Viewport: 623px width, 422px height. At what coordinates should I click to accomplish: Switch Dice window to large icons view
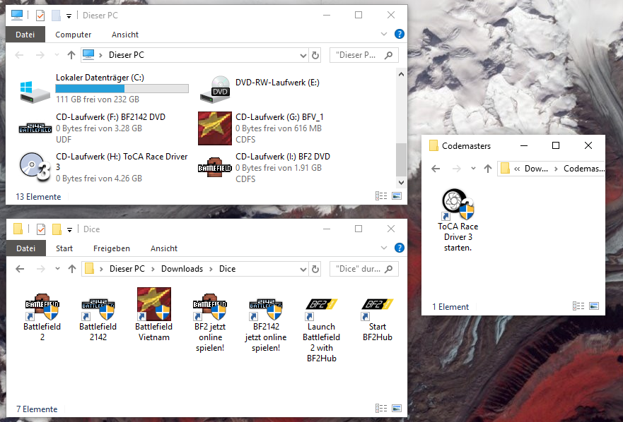pyautogui.click(x=397, y=408)
